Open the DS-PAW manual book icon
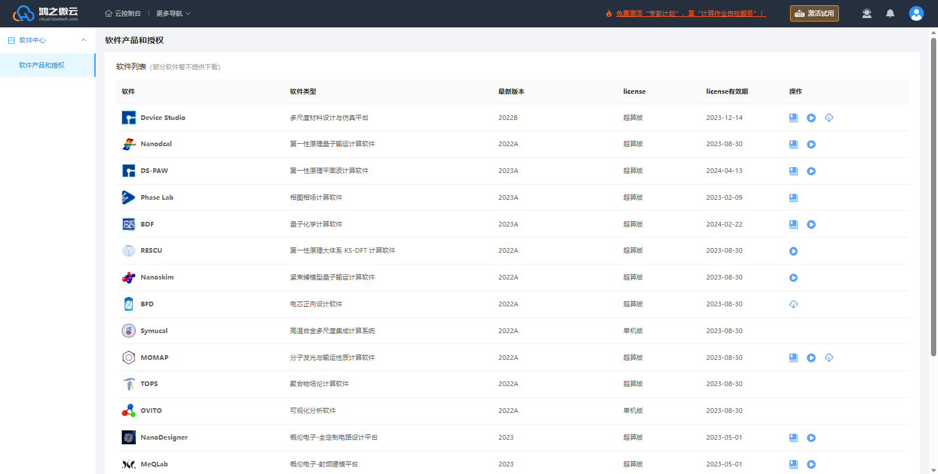This screenshot has width=938, height=474. pos(793,171)
